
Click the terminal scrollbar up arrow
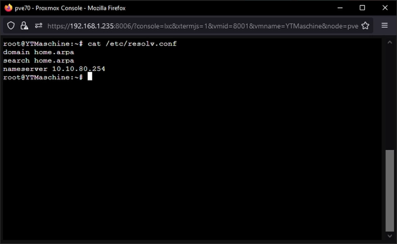(390, 43)
